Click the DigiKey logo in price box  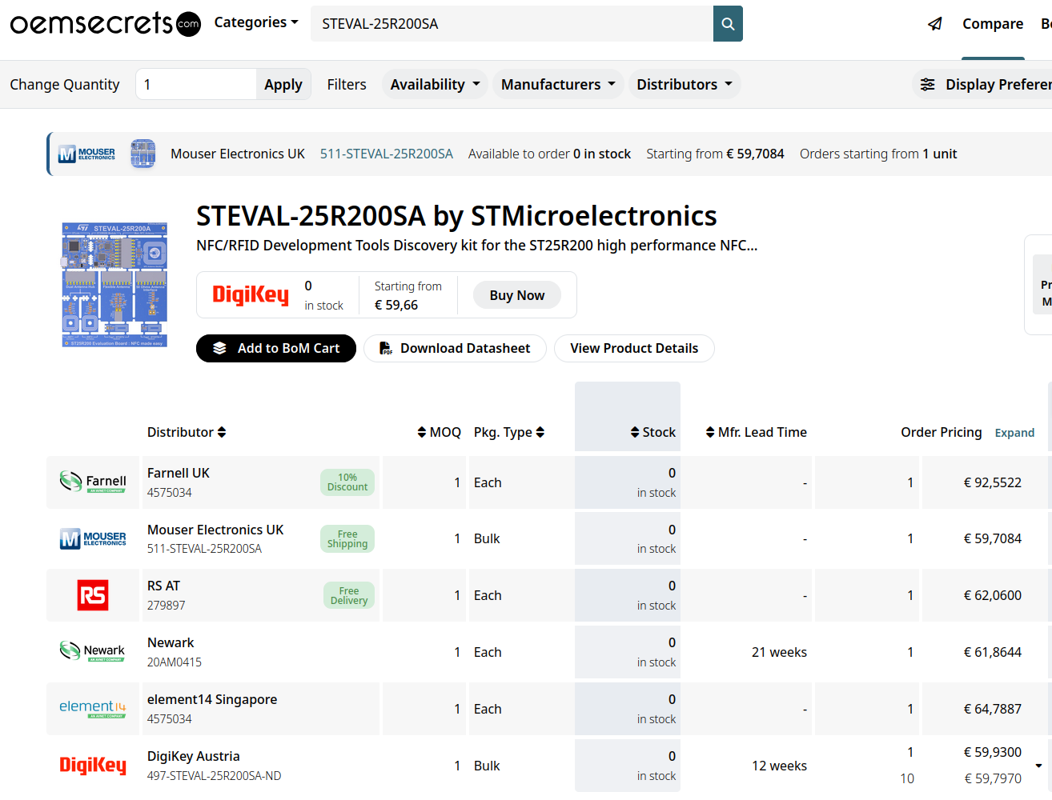pos(251,295)
